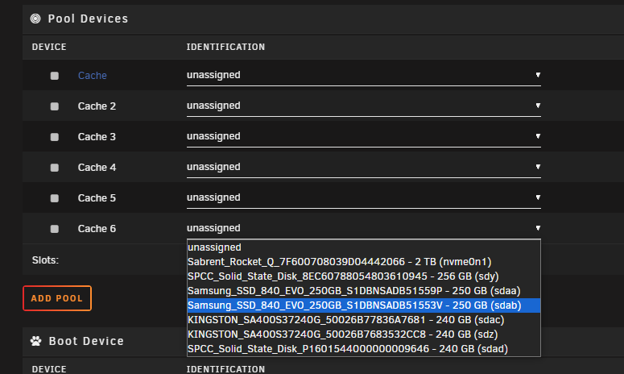The image size is (624, 374).
Task: Click the Cache 5 device label
Action: pos(97,198)
